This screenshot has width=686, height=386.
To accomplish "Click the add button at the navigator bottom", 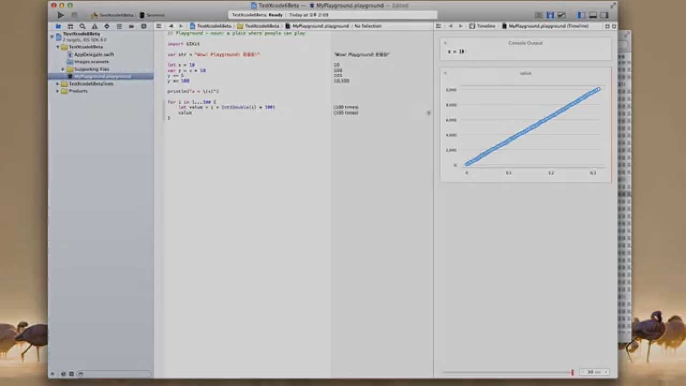I will click(53, 374).
